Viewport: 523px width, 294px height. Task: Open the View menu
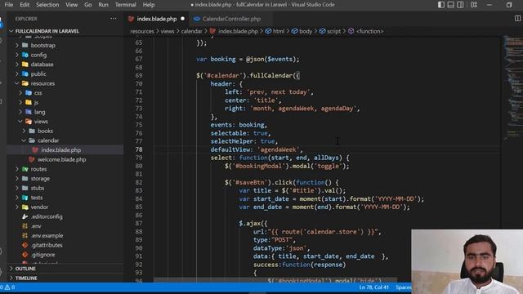[x=71, y=5]
